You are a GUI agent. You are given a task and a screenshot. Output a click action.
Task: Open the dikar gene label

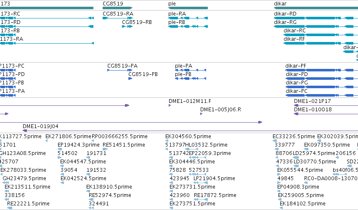[280, 4]
